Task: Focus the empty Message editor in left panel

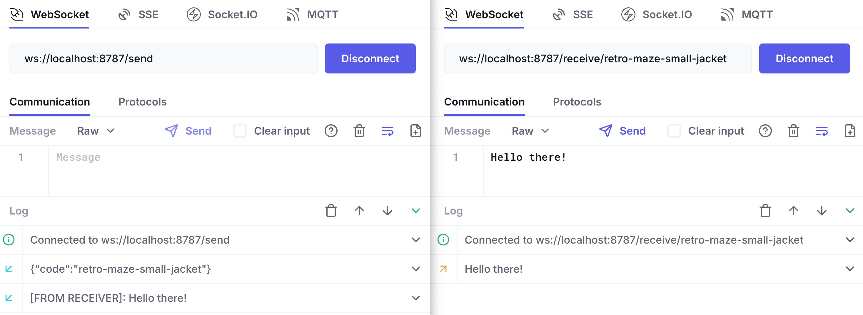Action: click(x=239, y=170)
